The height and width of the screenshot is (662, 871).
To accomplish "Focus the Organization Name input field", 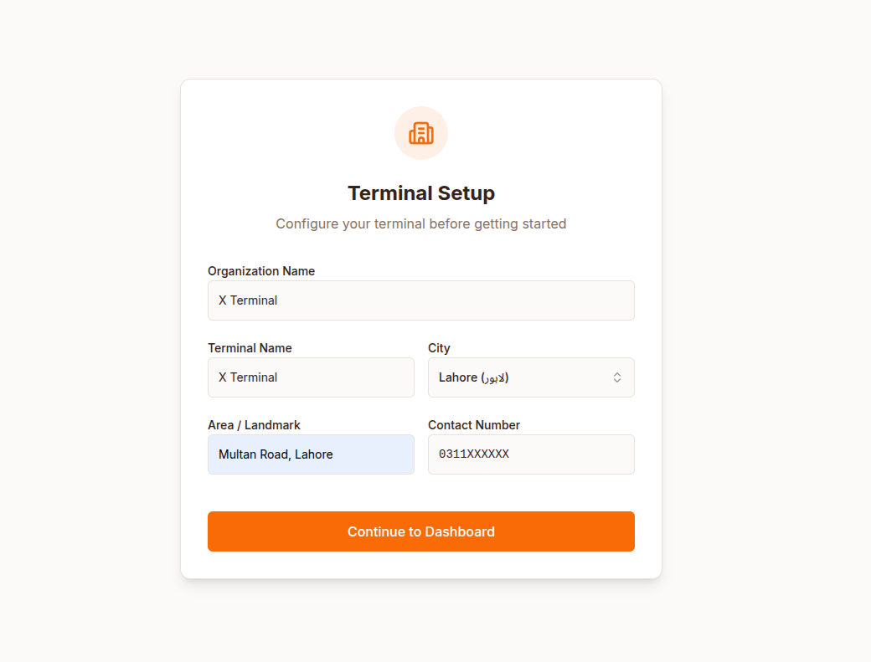I will pos(421,300).
